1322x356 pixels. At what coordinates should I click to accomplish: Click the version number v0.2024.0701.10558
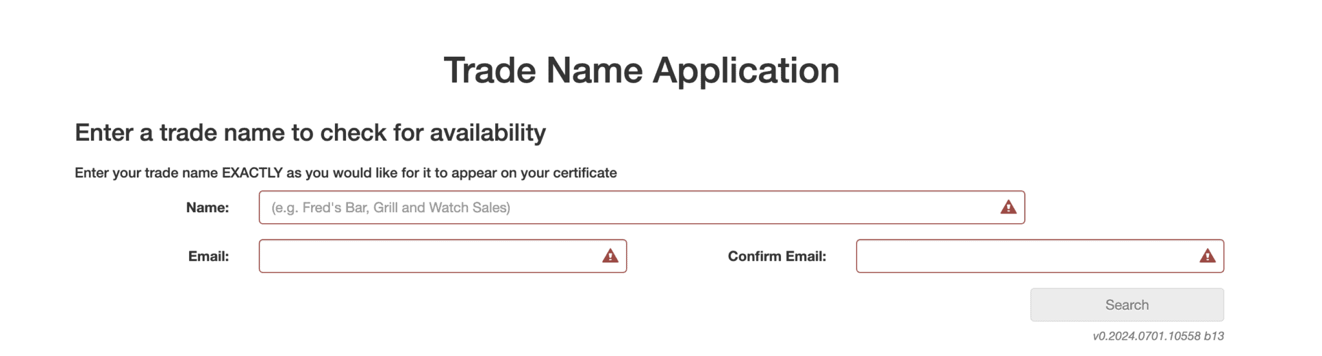[1146, 336]
